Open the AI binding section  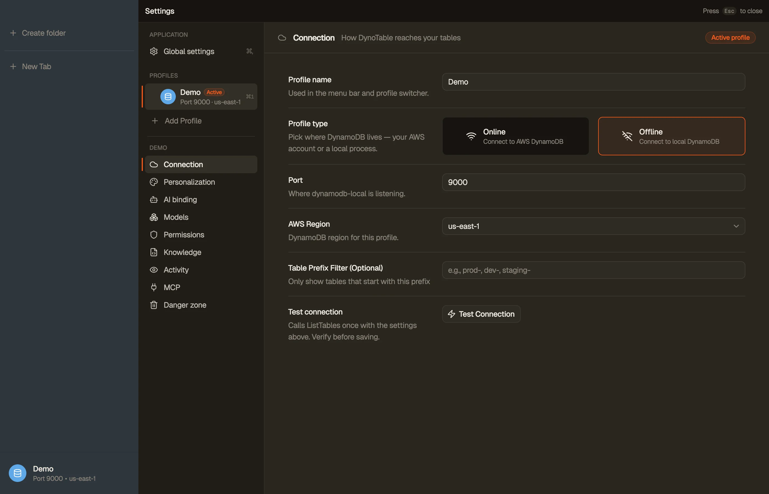201,200
